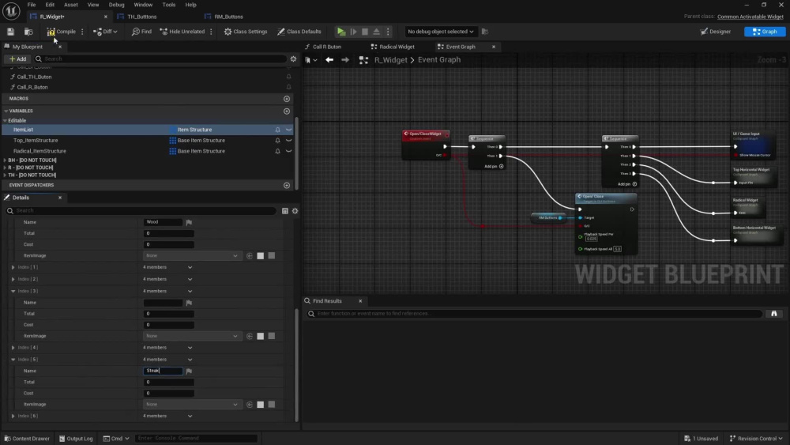Open ItemImage dropdown under Index [3]
Image resolution: width=790 pixels, height=445 pixels.
191,336
